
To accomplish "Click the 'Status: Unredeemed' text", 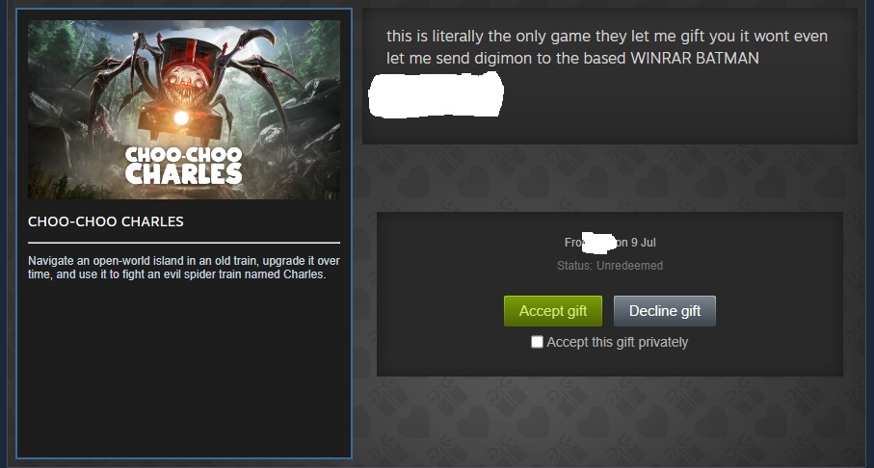I will pyautogui.click(x=610, y=266).
